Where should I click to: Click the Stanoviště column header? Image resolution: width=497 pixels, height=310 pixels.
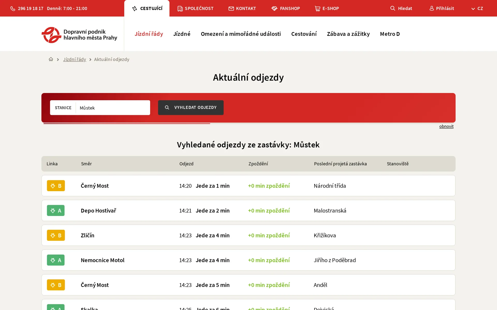click(x=398, y=164)
